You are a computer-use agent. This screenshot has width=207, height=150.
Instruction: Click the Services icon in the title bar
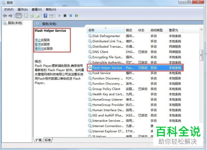(x=4, y=2)
